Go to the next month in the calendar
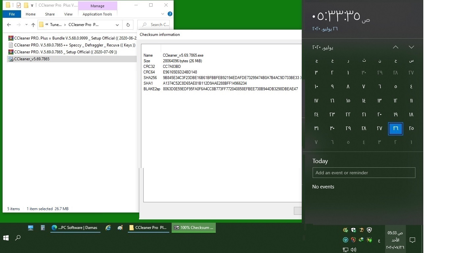Viewport: 450px width, 253px height. click(411, 47)
